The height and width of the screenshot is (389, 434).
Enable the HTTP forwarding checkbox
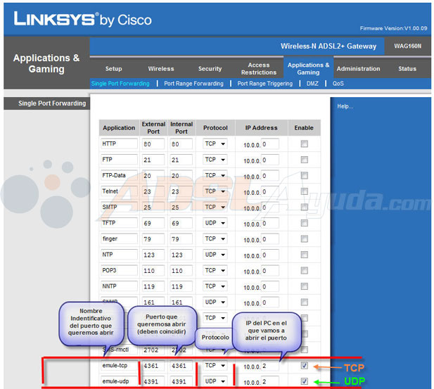(x=304, y=144)
